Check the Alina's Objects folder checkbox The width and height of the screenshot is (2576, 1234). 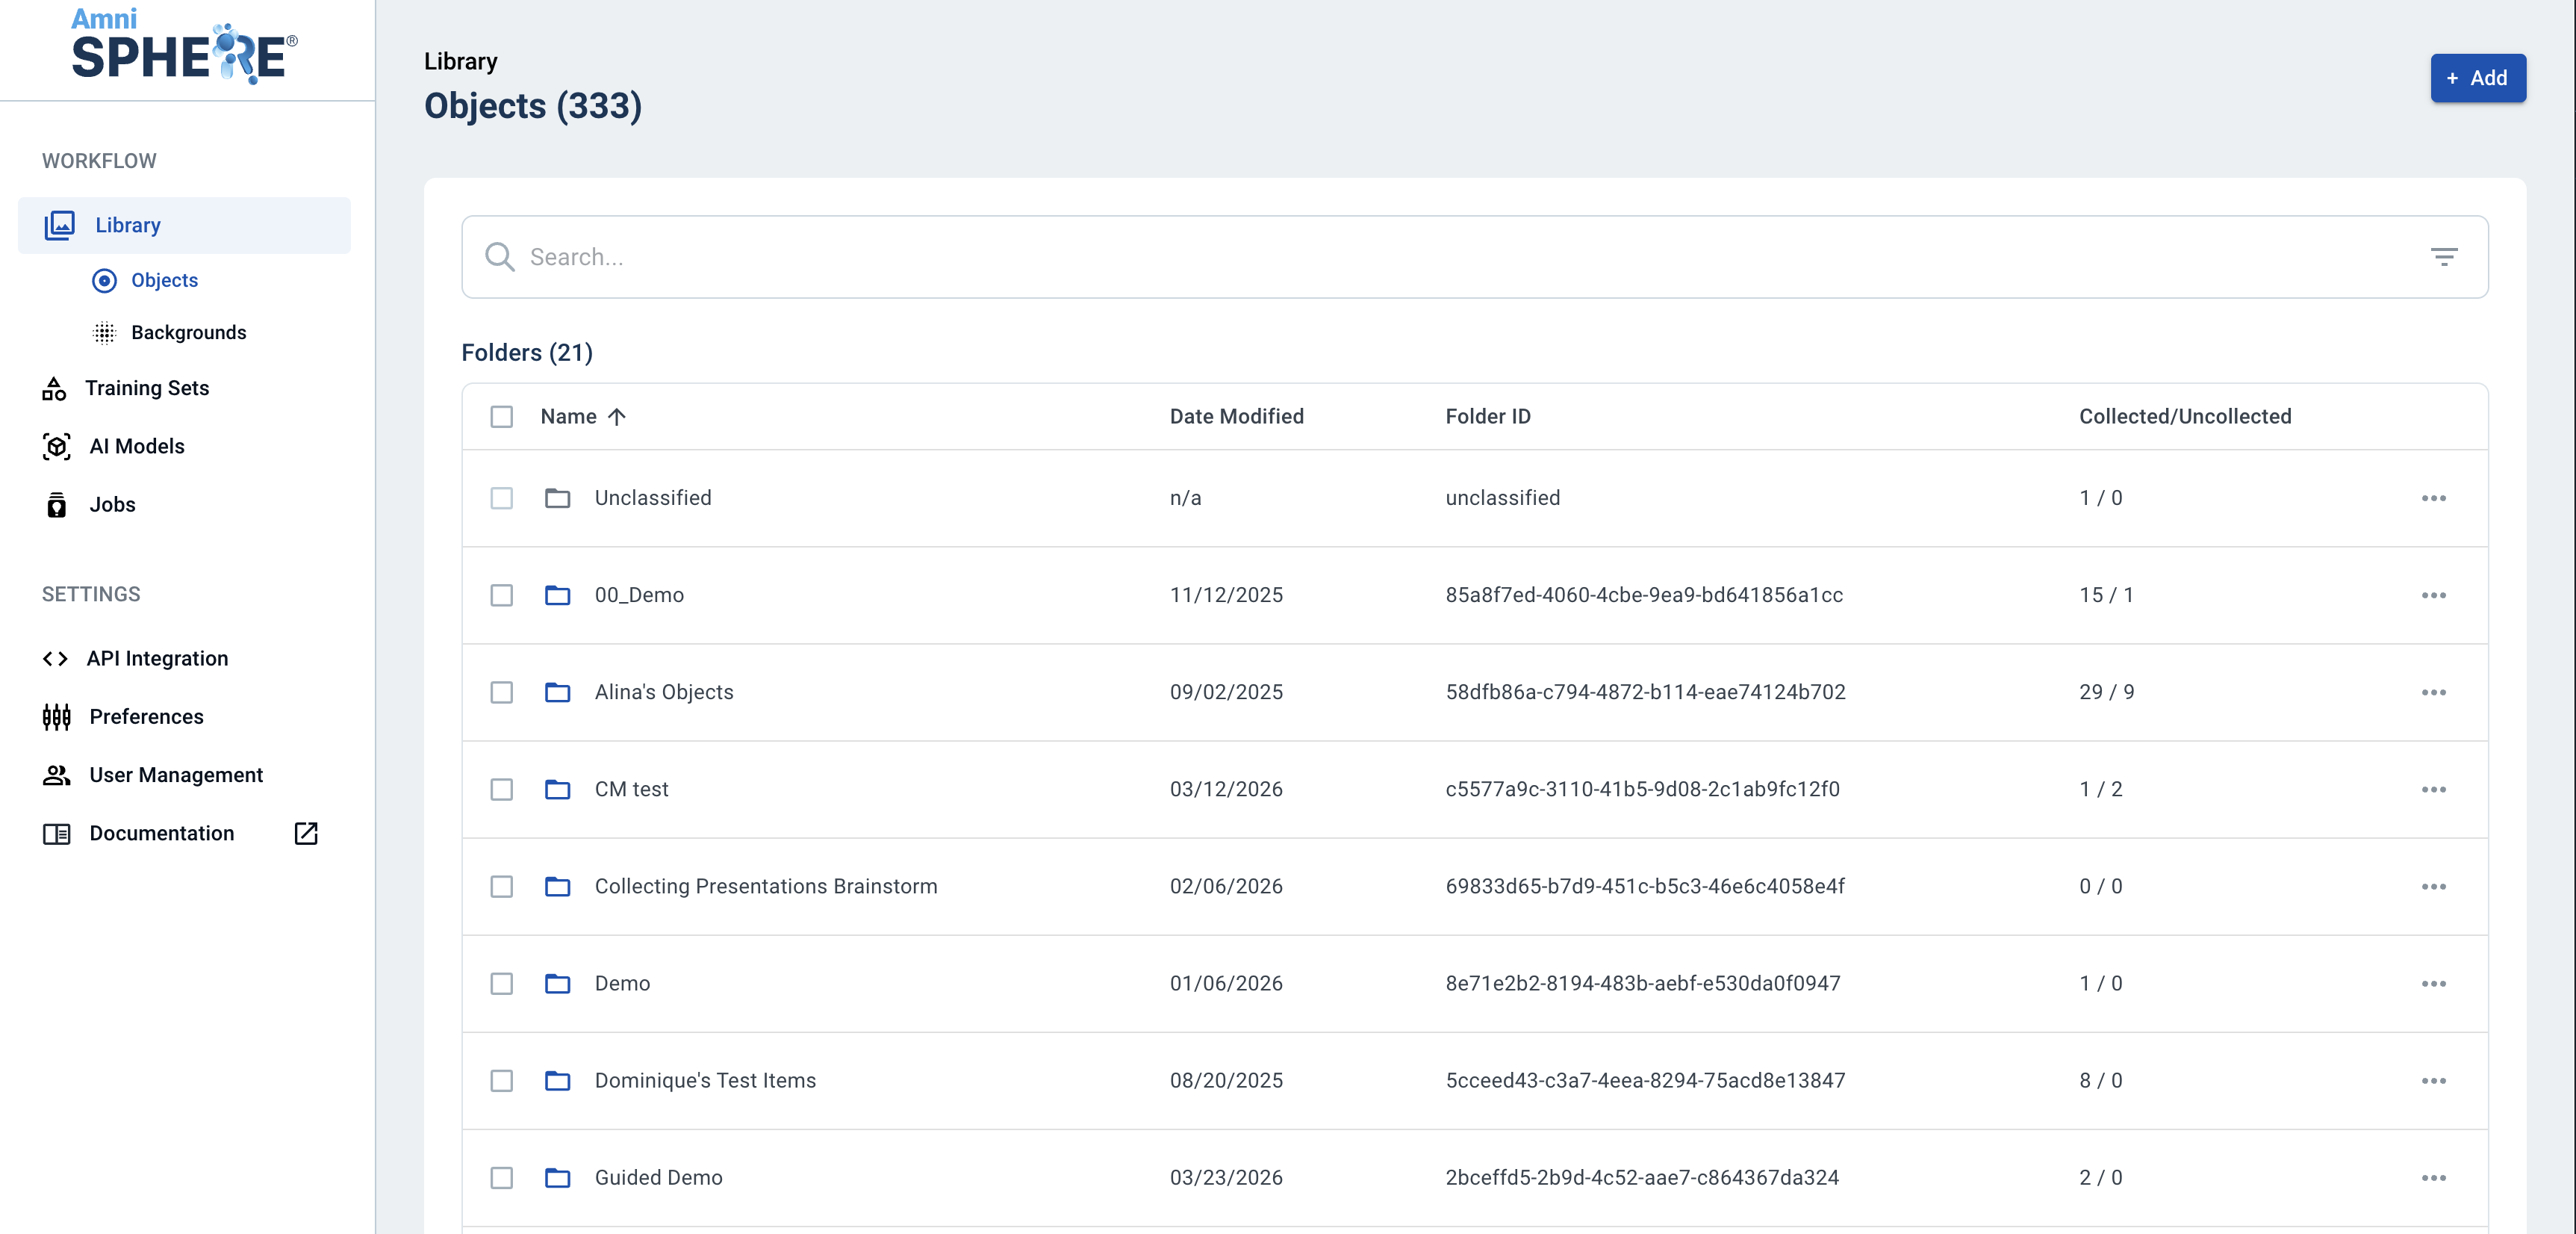point(501,692)
